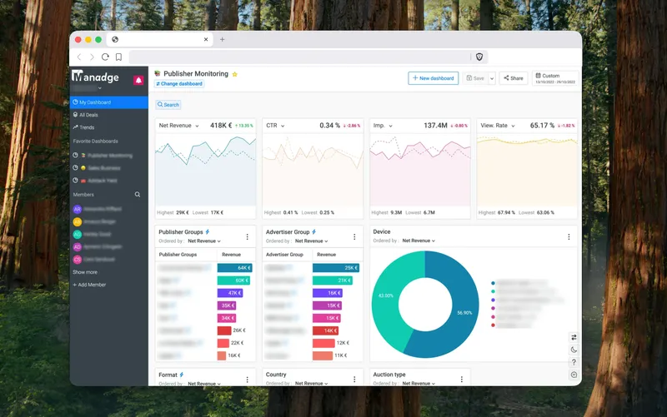667x417 pixels.
Task: Click Change dashboard link
Action: tap(179, 84)
